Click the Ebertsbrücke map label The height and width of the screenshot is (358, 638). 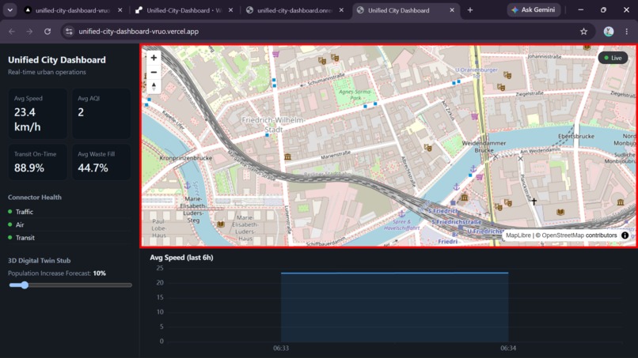(576, 137)
